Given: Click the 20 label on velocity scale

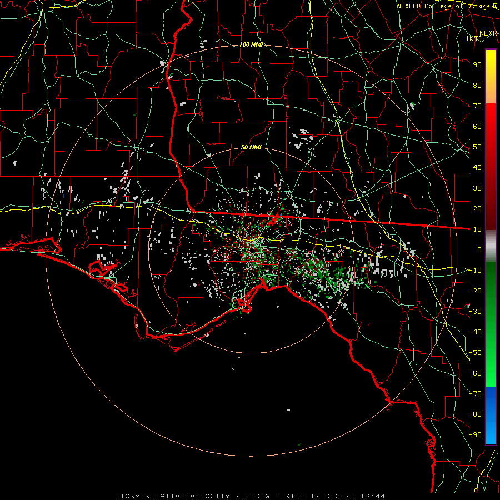Looking at the screenshot, I should [477, 208].
